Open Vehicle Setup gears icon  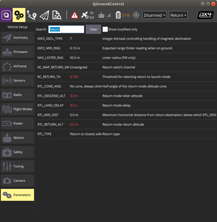[19, 15]
